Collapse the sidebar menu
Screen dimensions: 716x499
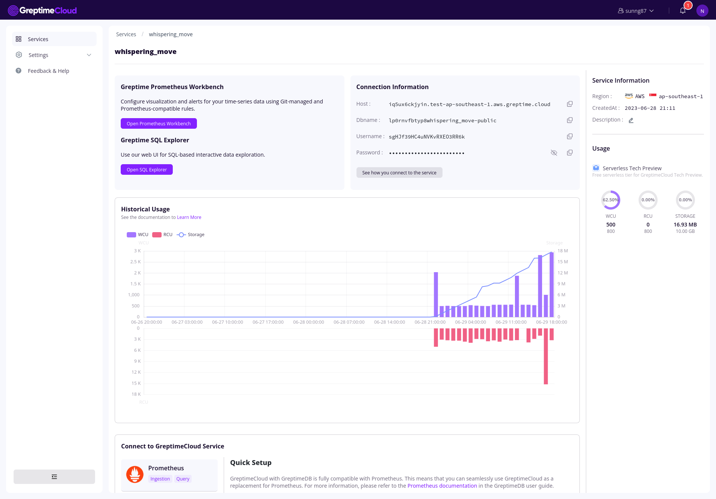tap(54, 477)
